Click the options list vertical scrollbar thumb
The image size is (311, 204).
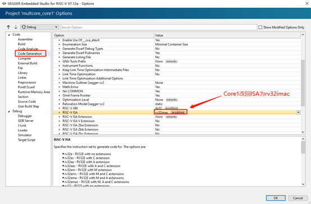tap(303, 83)
